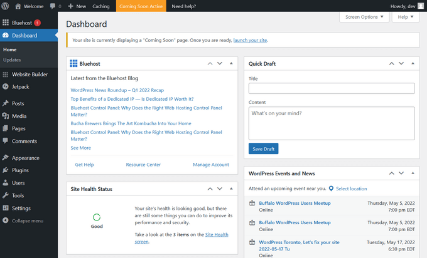Click into the Quick Draft Title field
This screenshot has height=258, width=427.
[331, 89]
